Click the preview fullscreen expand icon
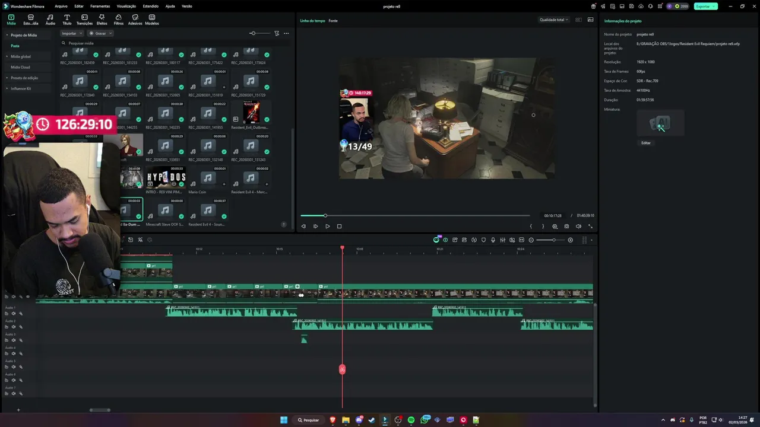The width and height of the screenshot is (760, 427). [590, 226]
